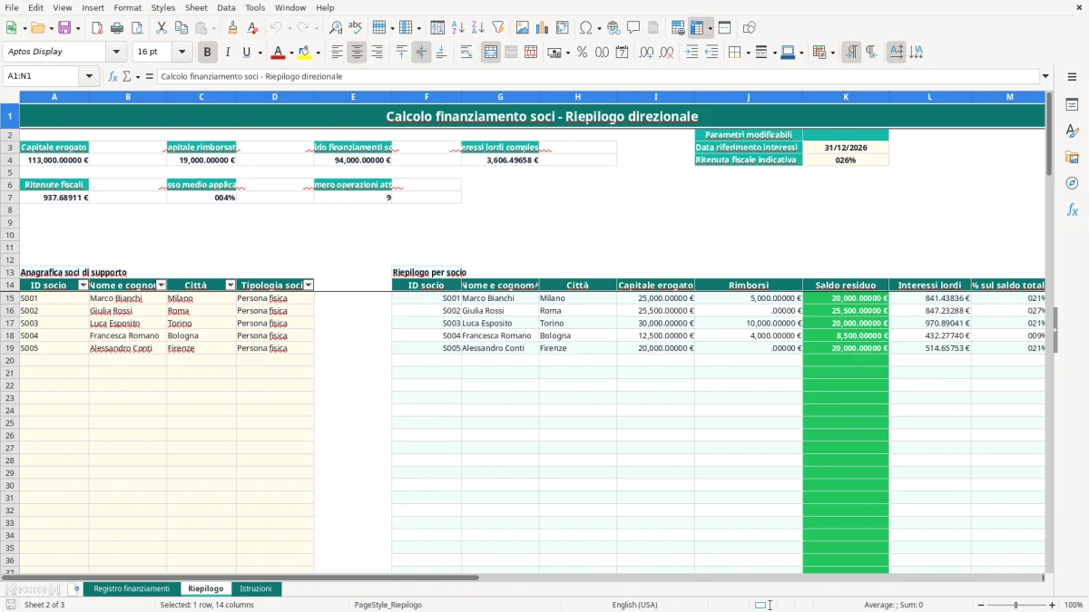This screenshot has height=612, width=1089.
Task: Adjust the zoom slider in the status bar
Action: point(1016,605)
